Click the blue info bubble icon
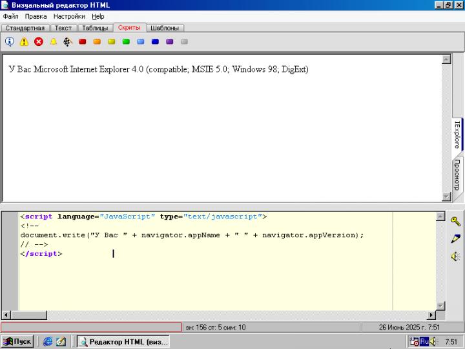Screen dimensions: 465x349 [10, 42]
